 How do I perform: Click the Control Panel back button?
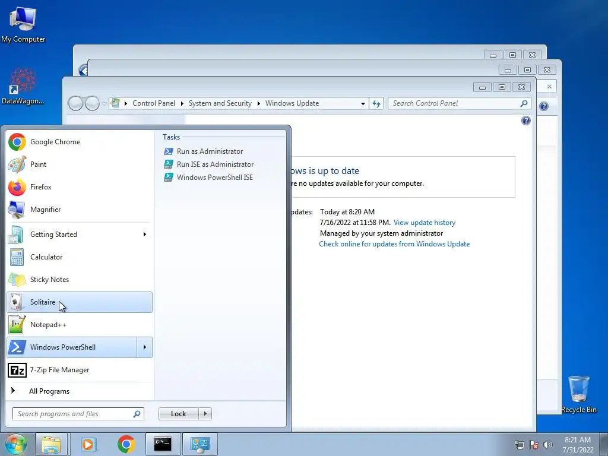[x=75, y=103]
